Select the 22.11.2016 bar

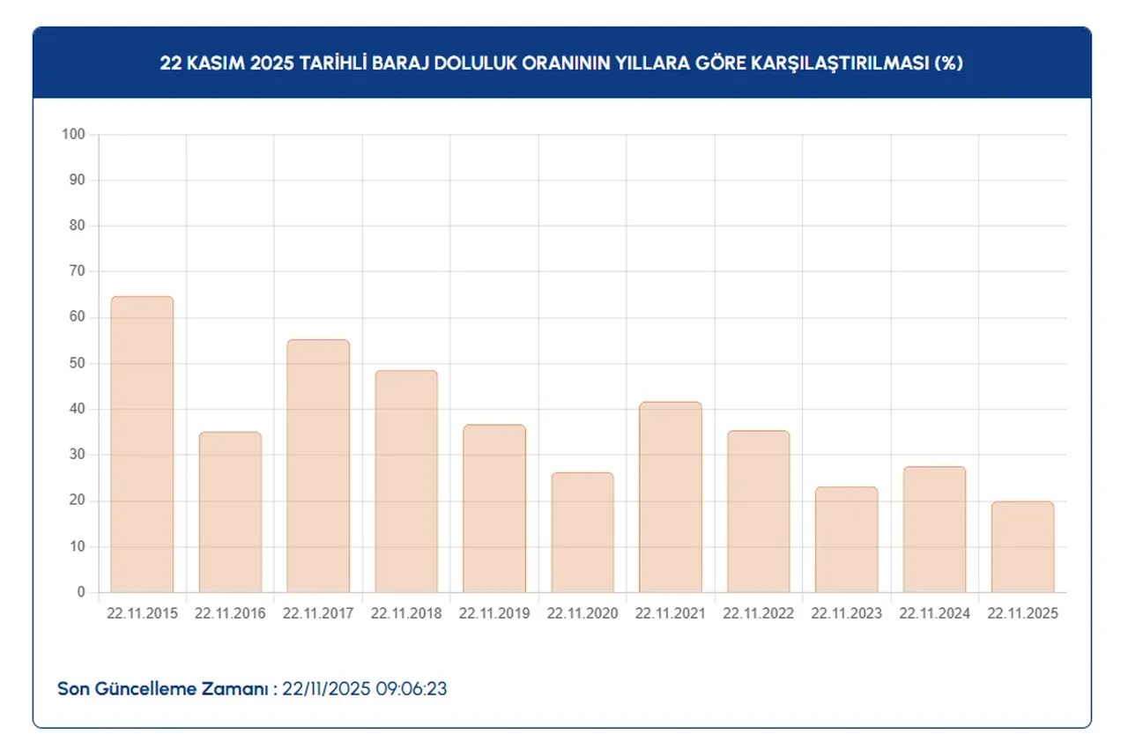[229, 511]
